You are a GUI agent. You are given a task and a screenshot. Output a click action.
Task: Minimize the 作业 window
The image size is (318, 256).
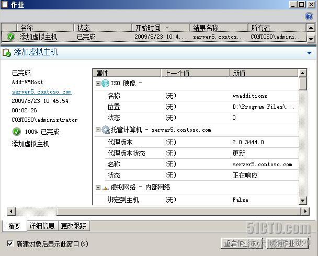tap(293, 5)
